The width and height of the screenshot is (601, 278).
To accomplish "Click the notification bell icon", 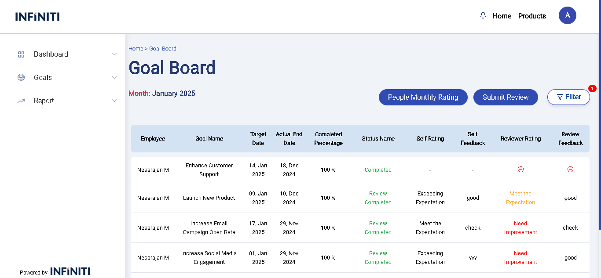I will tap(483, 16).
